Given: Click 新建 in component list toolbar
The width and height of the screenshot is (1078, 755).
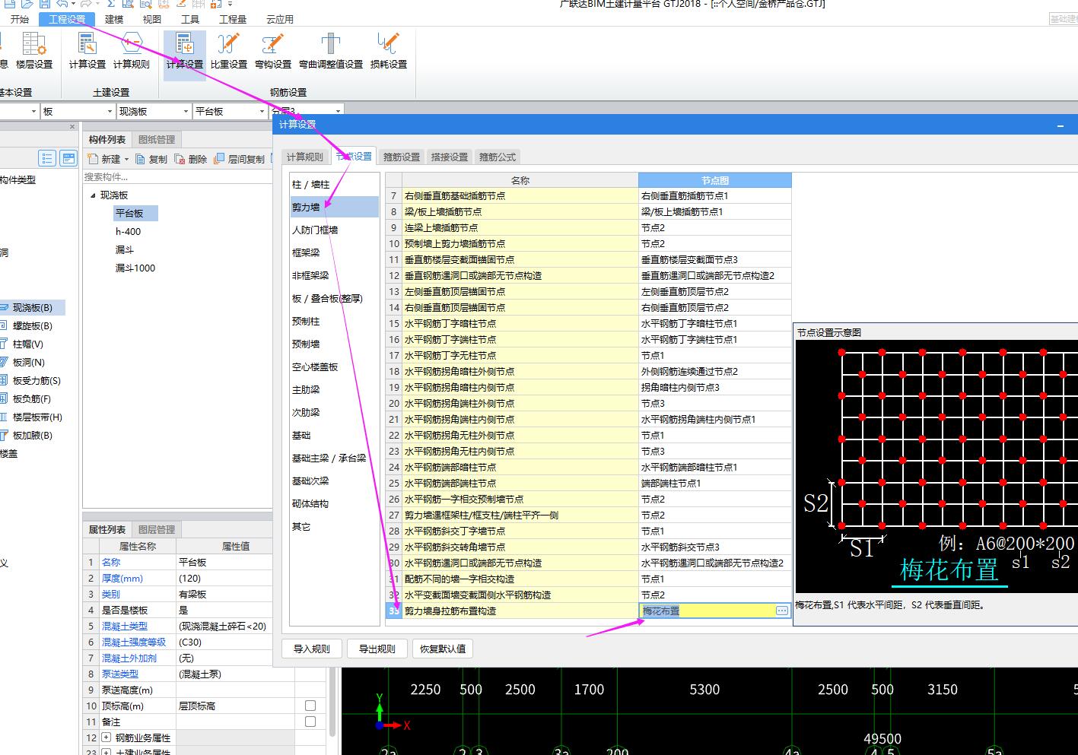Looking at the screenshot, I should [104, 159].
